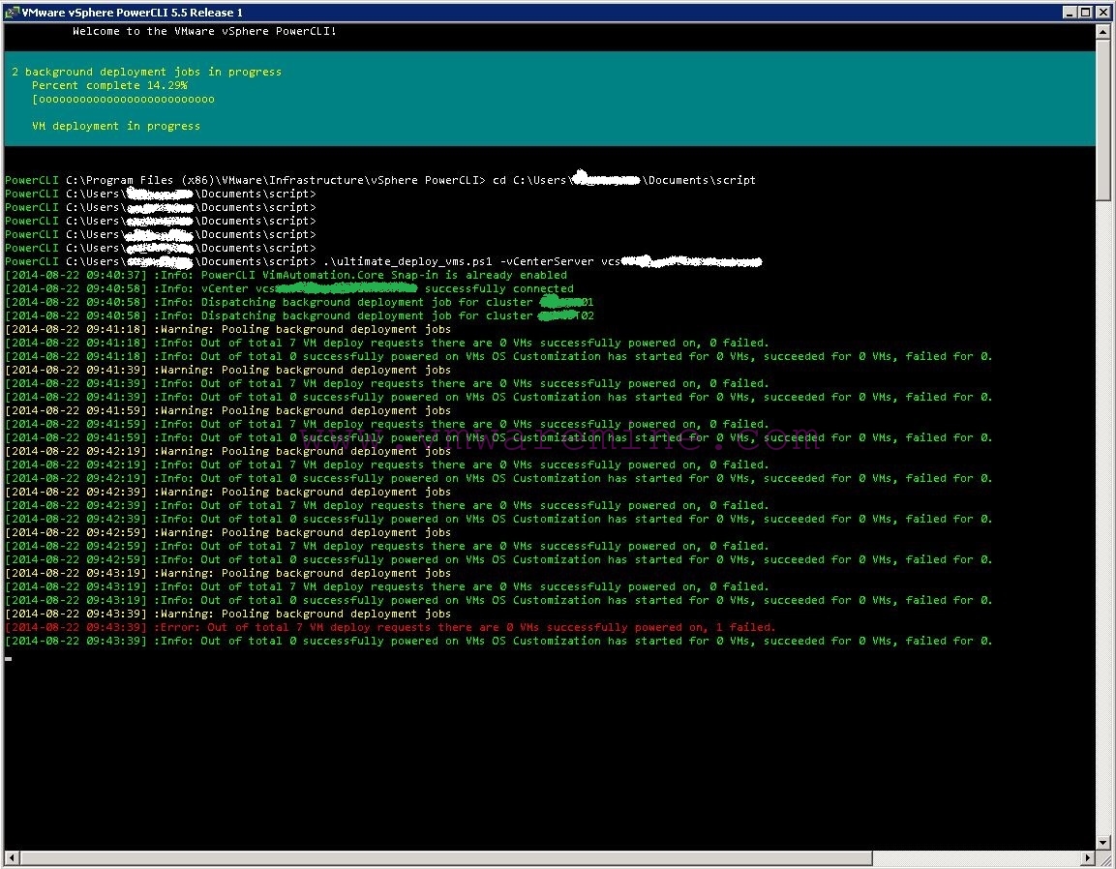Click the 'successfully connected' vCenter log line
1116x869 pixels.
pos(289,288)
